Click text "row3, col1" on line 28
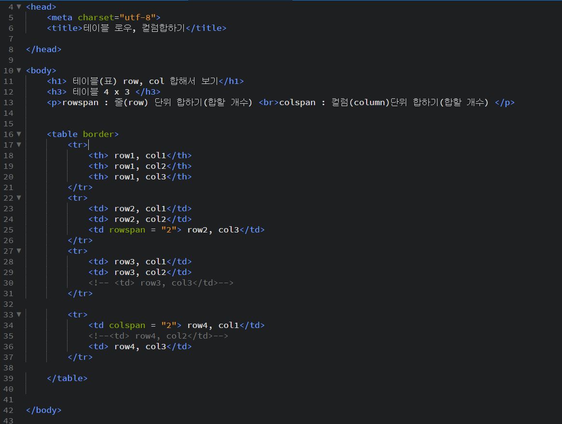The image size is (562, 424). click(x=140, y=261)
